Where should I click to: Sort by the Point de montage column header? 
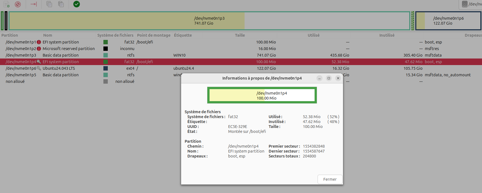pyautogui.click(x=154, y=35)
